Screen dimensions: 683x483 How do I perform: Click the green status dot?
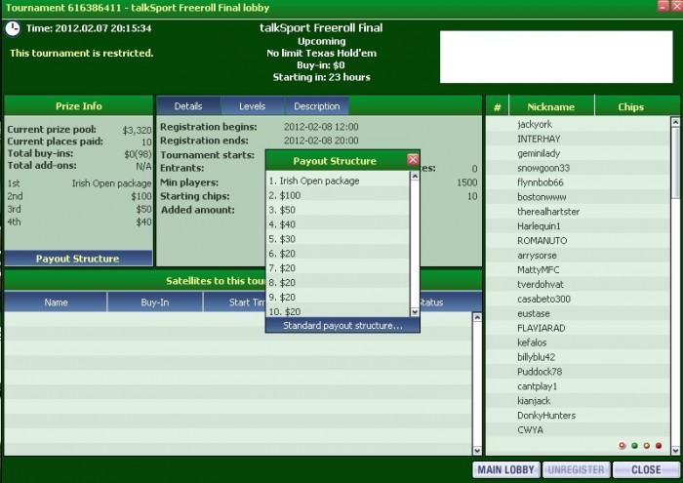(x=634, y=445)
